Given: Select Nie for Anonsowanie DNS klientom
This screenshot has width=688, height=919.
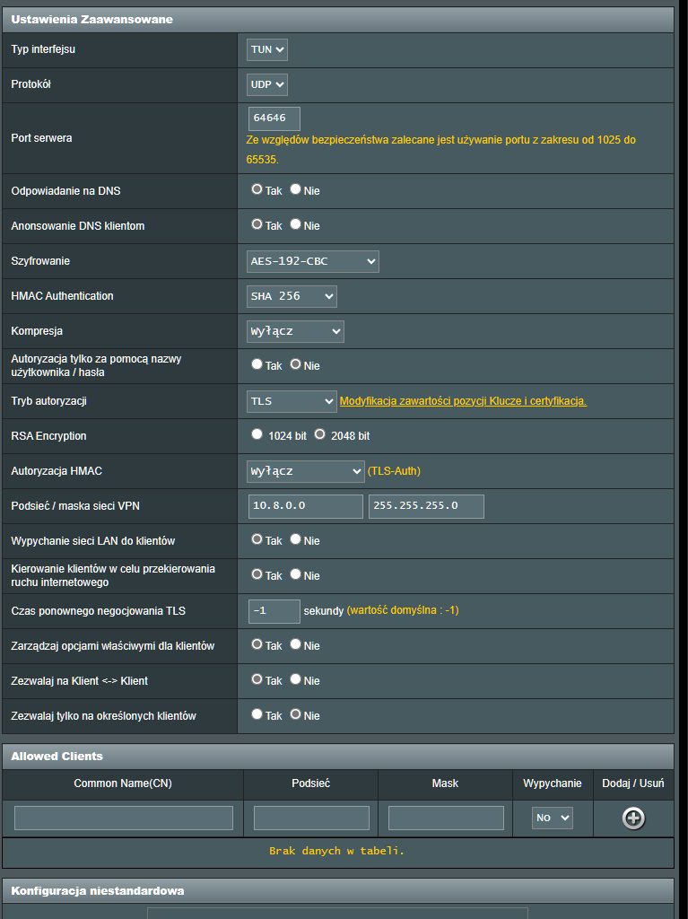Looking at the screenshot, I should pyautogui.click(x=295, y=224).
